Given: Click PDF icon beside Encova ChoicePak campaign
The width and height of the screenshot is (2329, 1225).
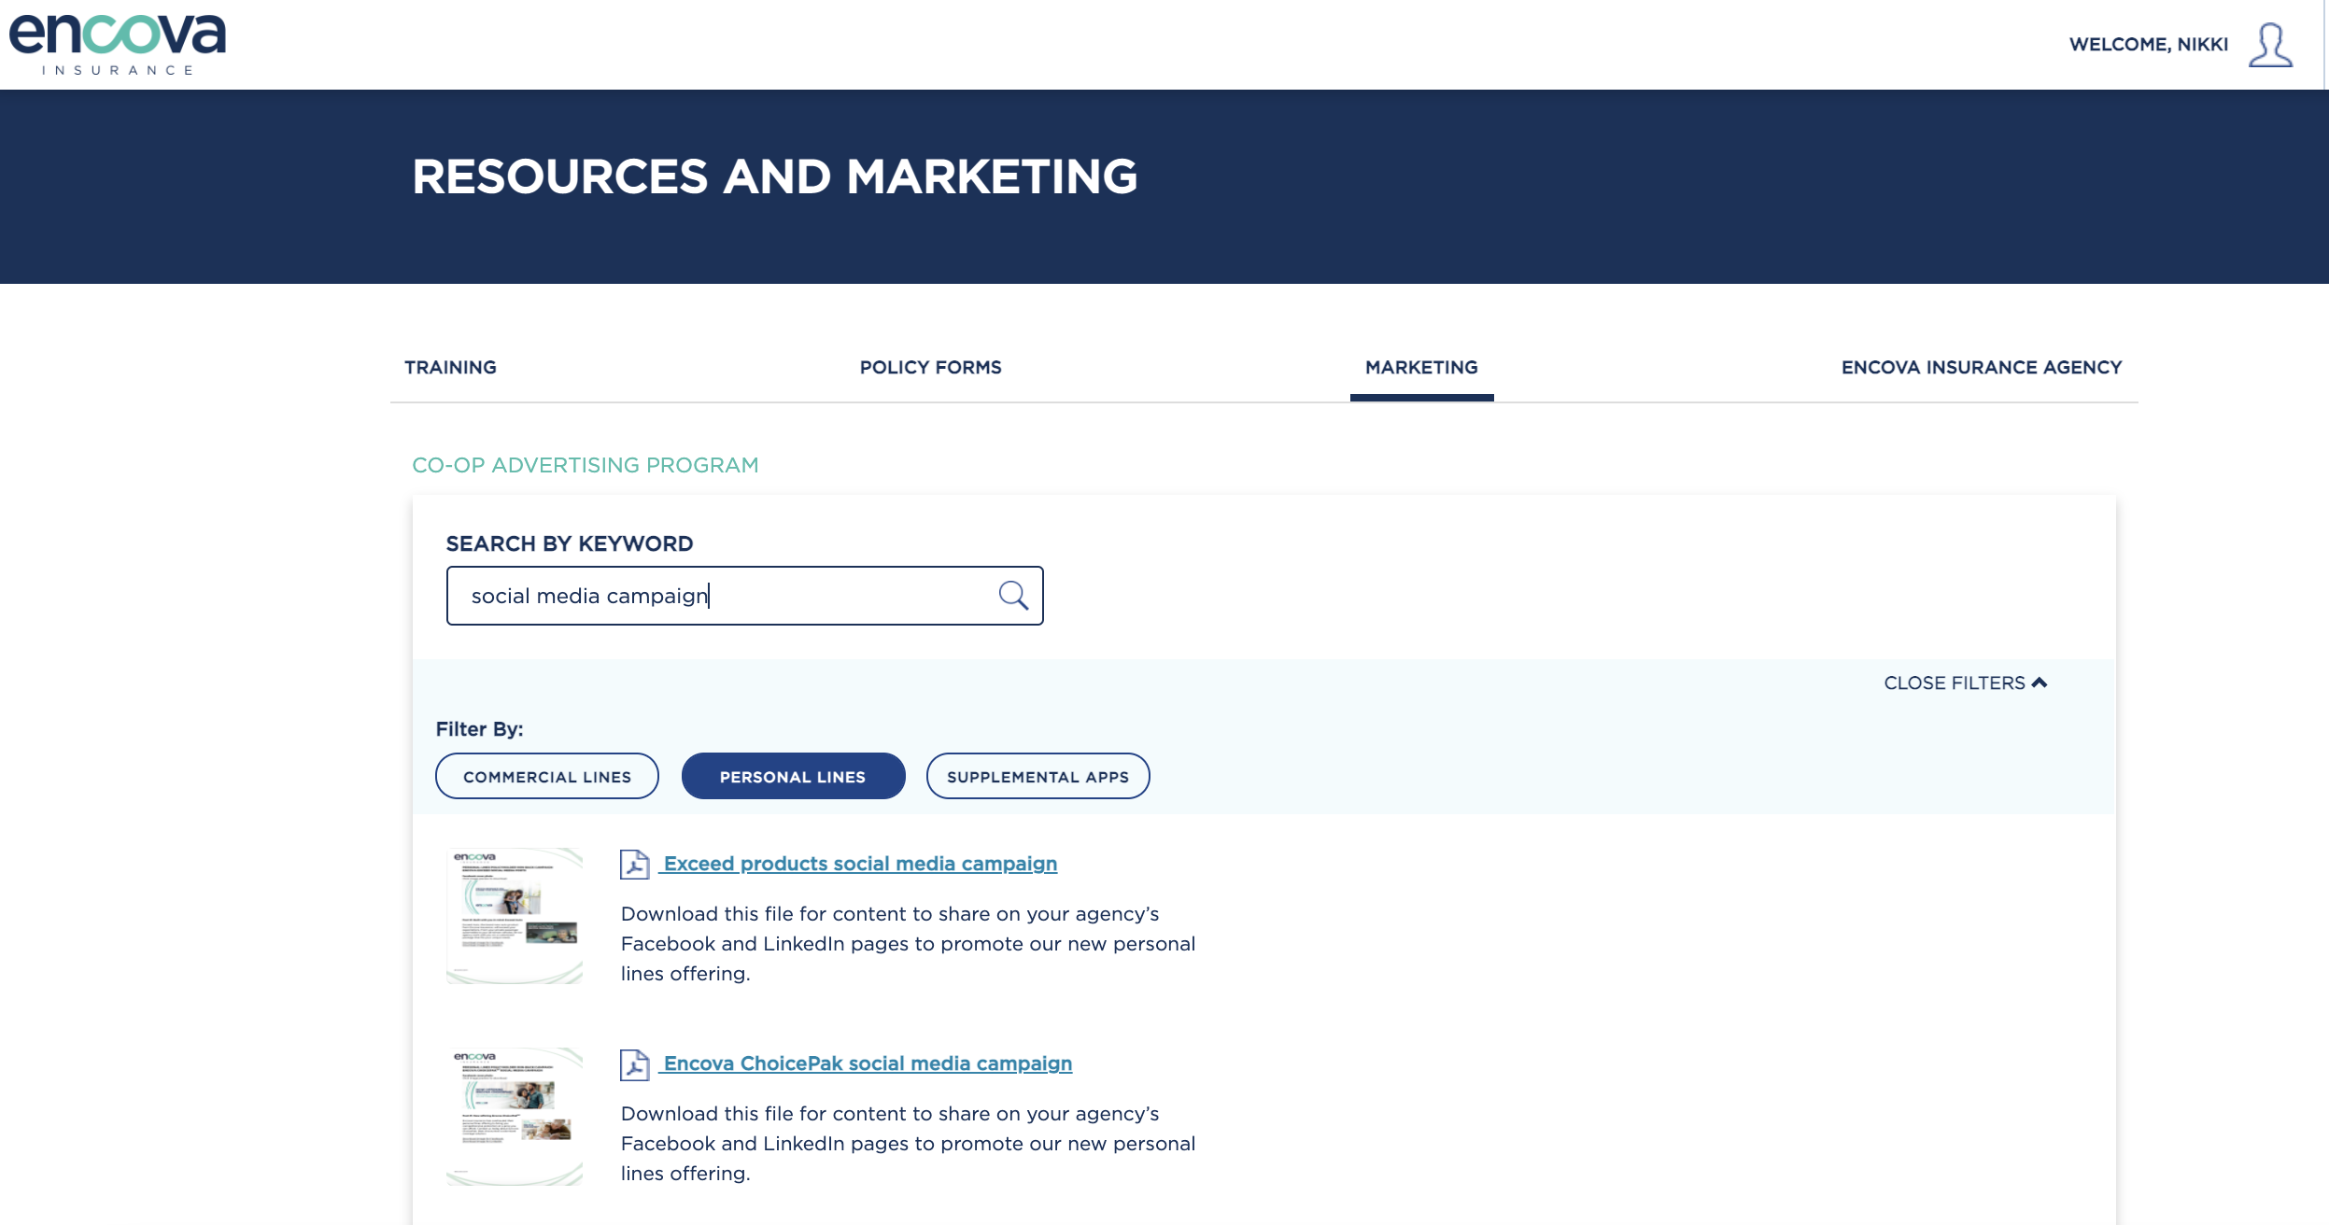Looking at the screenshot, I should pos(635,1064).
